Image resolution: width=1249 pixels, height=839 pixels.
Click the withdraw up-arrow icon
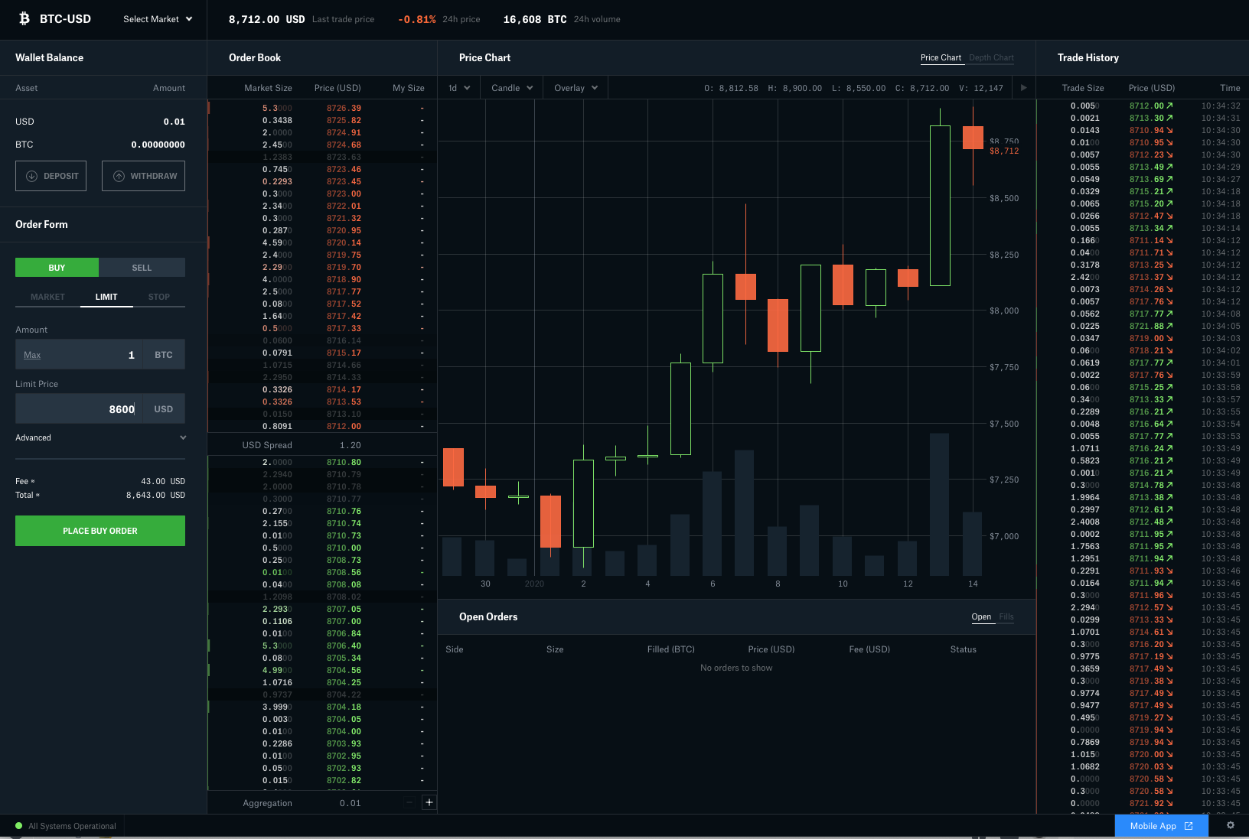pyautogui.click(x=119, y=176)
